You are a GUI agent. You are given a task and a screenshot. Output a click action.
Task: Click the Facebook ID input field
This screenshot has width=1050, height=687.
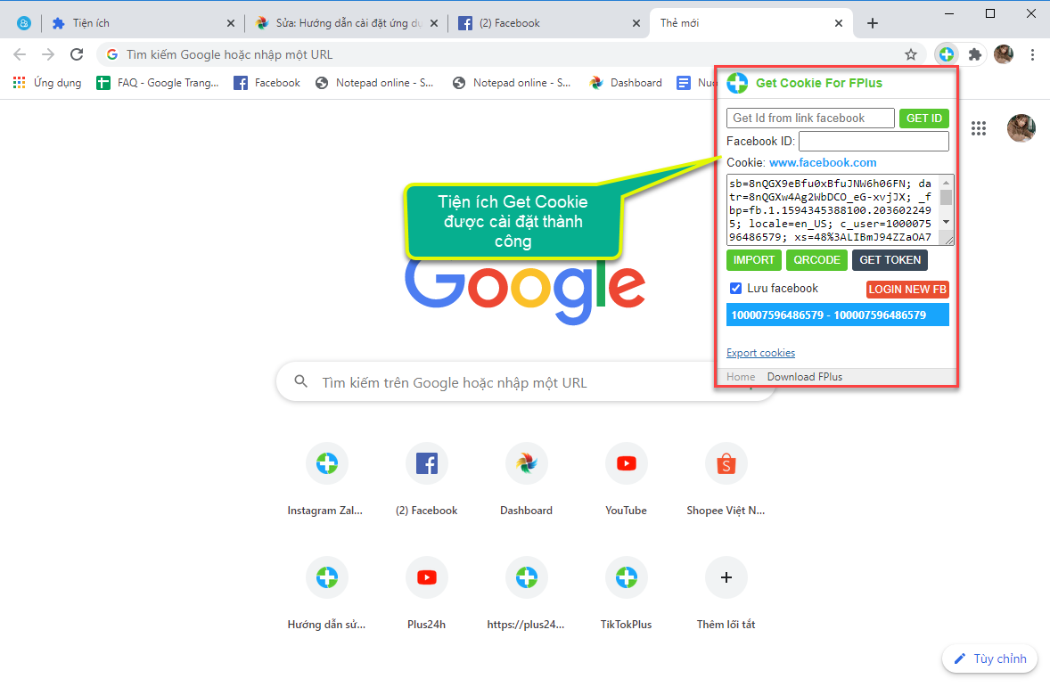[x=873, y=141]
